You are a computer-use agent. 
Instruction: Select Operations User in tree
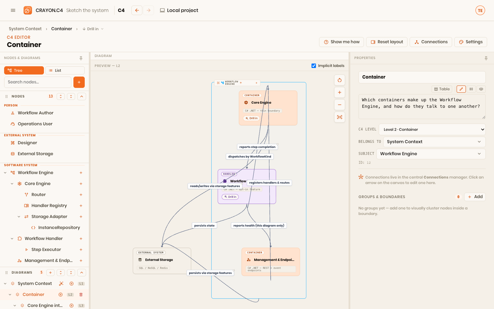coord(35,124)
